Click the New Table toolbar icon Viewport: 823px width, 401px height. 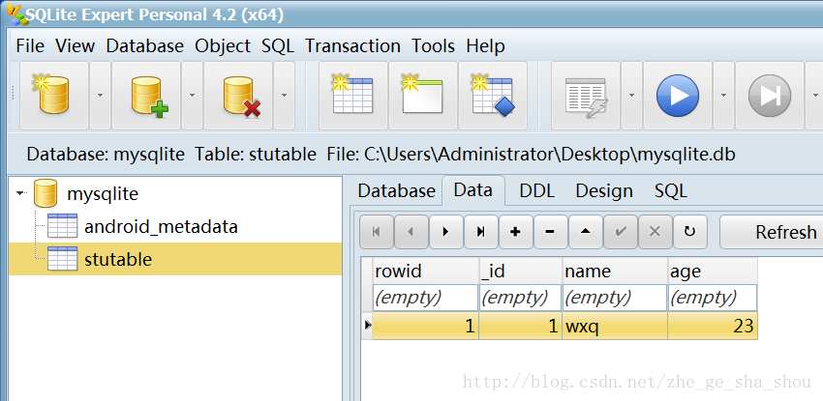point(353,96)
